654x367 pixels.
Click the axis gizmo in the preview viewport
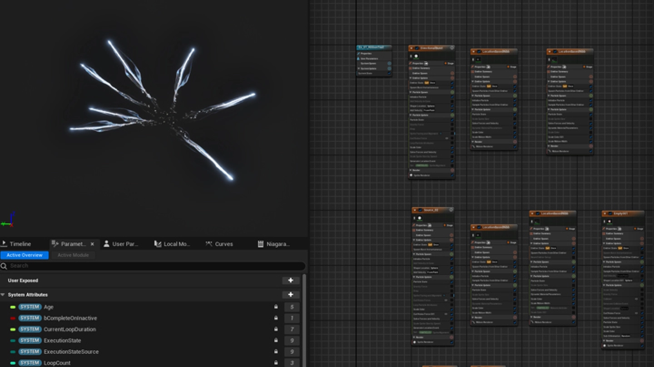8,220
